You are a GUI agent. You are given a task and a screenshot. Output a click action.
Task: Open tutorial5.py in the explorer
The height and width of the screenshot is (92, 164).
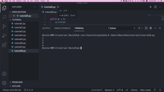pos(20,39)
